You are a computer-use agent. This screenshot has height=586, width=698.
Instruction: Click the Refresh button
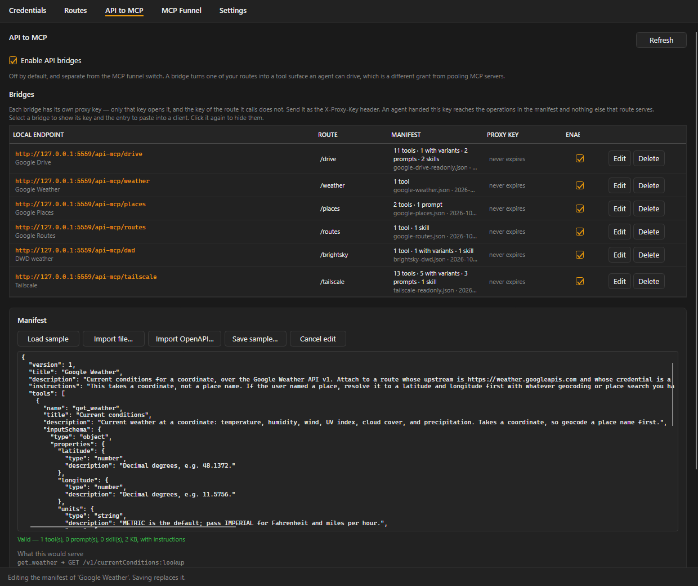tap(661, 40)
